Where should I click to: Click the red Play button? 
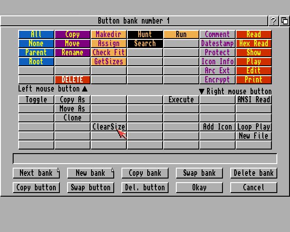point(254,62)
